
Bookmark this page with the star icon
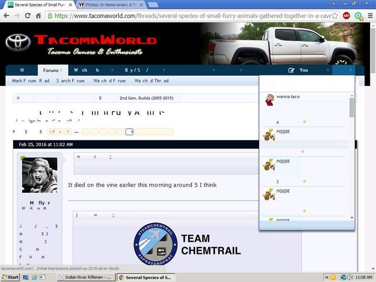(x=335, y=16)
